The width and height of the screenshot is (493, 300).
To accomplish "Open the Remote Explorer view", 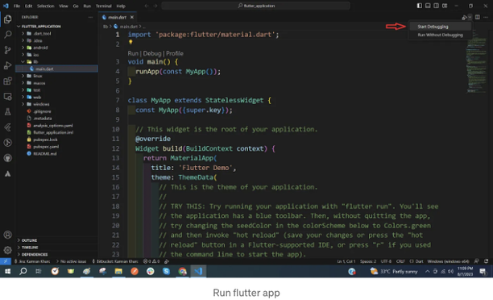I will [x=7, y=96].
